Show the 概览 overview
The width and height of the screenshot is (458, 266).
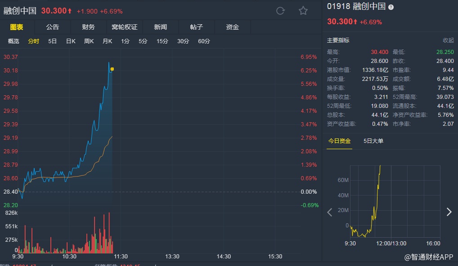click(x=14, y=41)
